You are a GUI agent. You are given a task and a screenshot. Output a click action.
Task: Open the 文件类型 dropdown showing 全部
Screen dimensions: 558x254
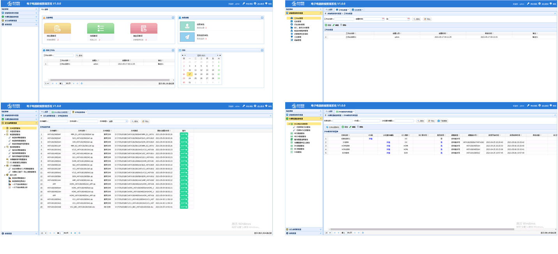(118, 121)
